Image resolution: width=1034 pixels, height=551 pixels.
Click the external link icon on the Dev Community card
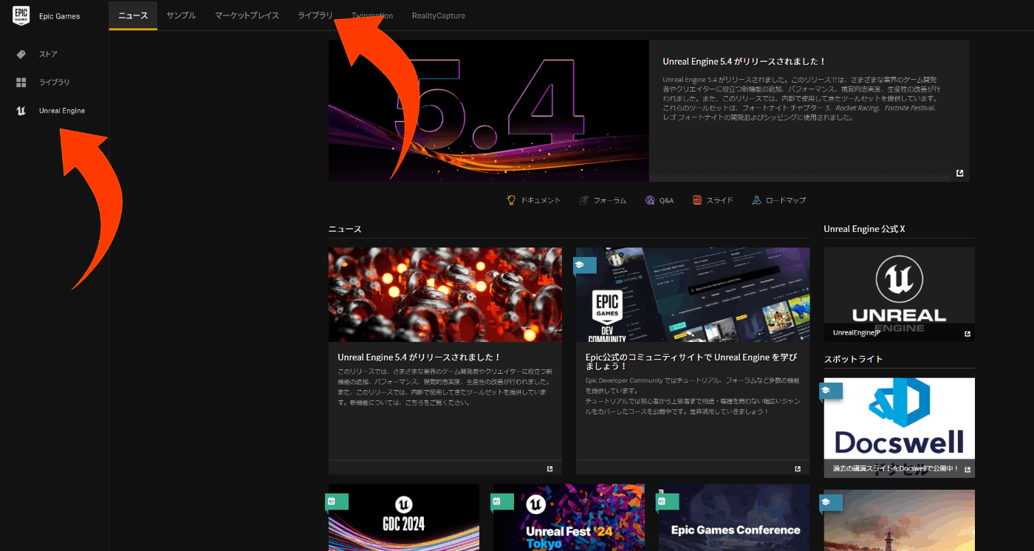(798, 468)
